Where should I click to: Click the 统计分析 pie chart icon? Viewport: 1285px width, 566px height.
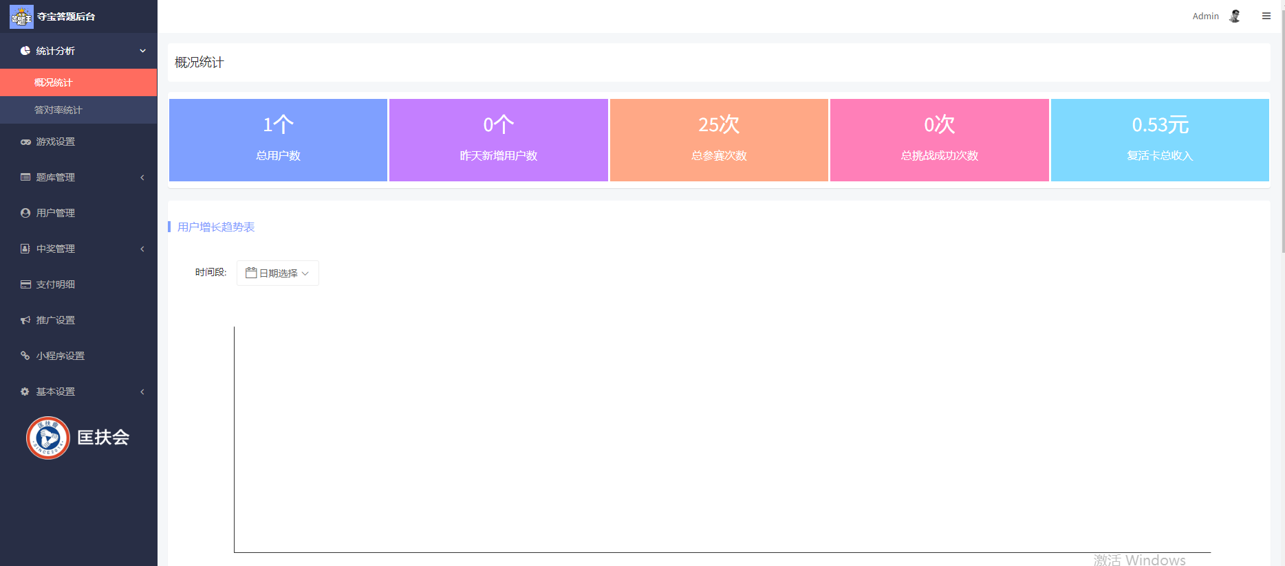tap(25, 51)
